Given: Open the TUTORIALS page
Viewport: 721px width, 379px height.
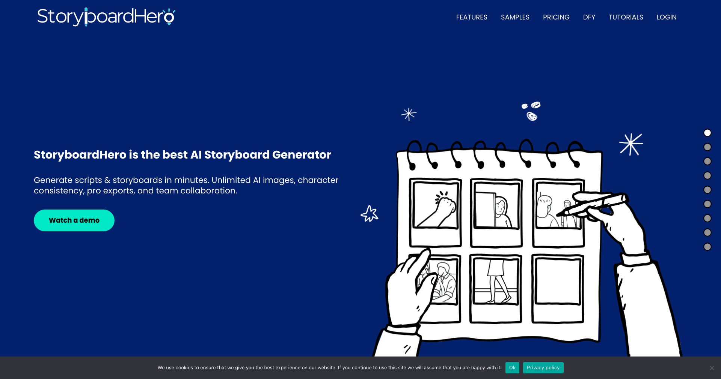Looking at the screenshot, I should pos(626,17).
